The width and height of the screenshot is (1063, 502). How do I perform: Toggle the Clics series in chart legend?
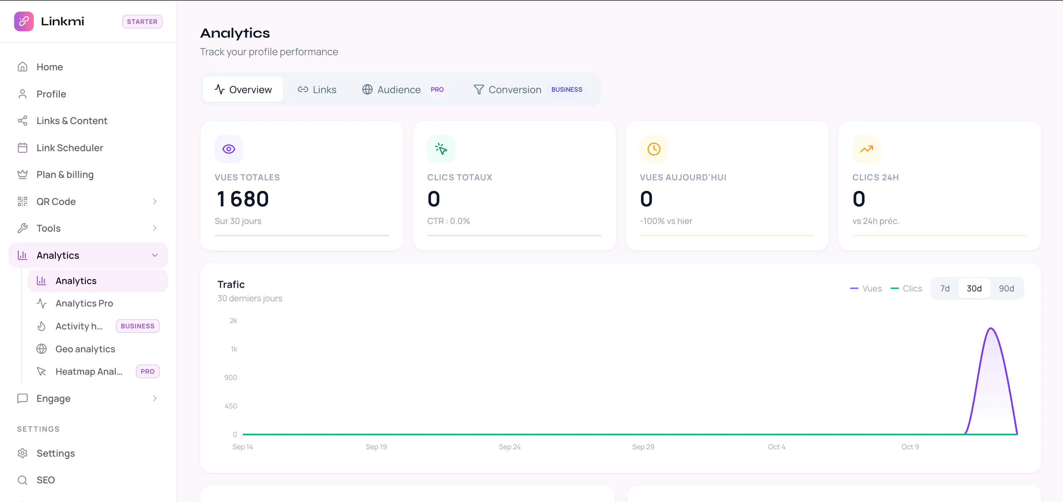point(906,289)
